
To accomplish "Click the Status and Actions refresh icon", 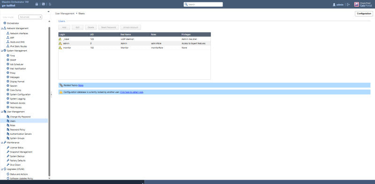I will point(8,174).
